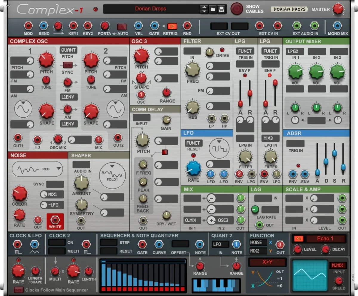Click the OUT1 jack of Complex Osc
Image resolution: width=358 pixels, height=296 pixels.
(x=18, y=138)
